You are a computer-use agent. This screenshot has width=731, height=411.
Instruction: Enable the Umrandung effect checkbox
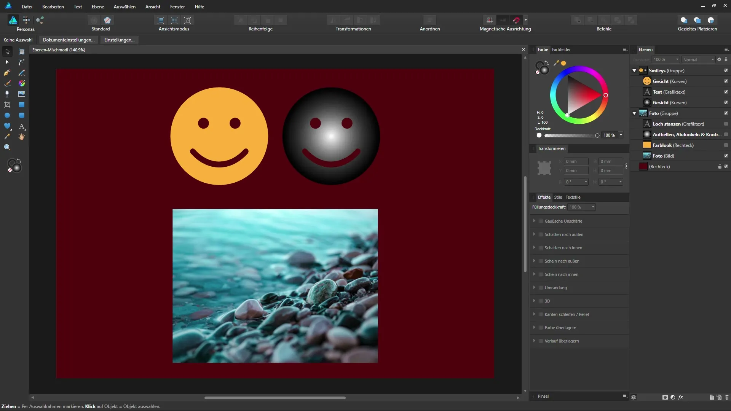[x=541, y=288]
